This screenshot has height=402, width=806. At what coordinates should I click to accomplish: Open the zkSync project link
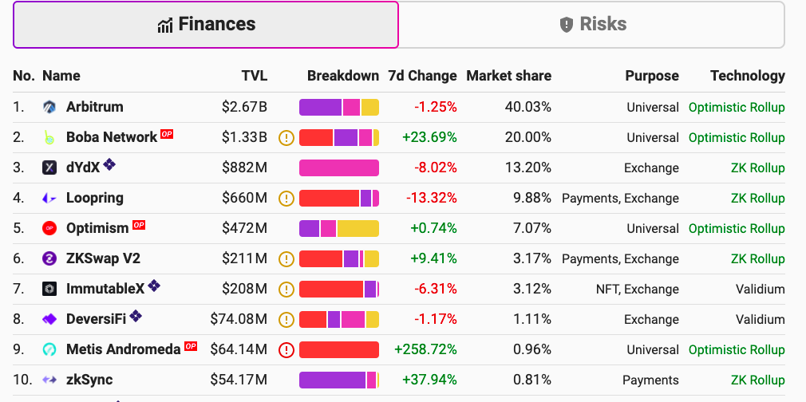[x=89, y=380]
